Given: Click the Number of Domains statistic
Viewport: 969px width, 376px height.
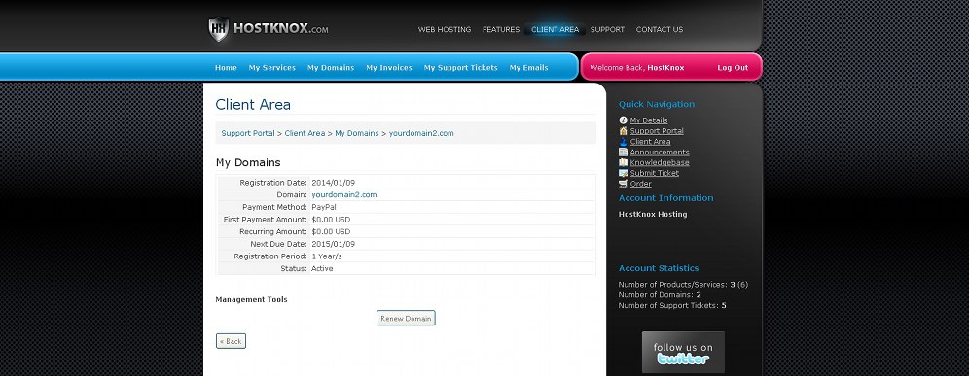Looking at the screenshot, I should click(x=660, y=295).
